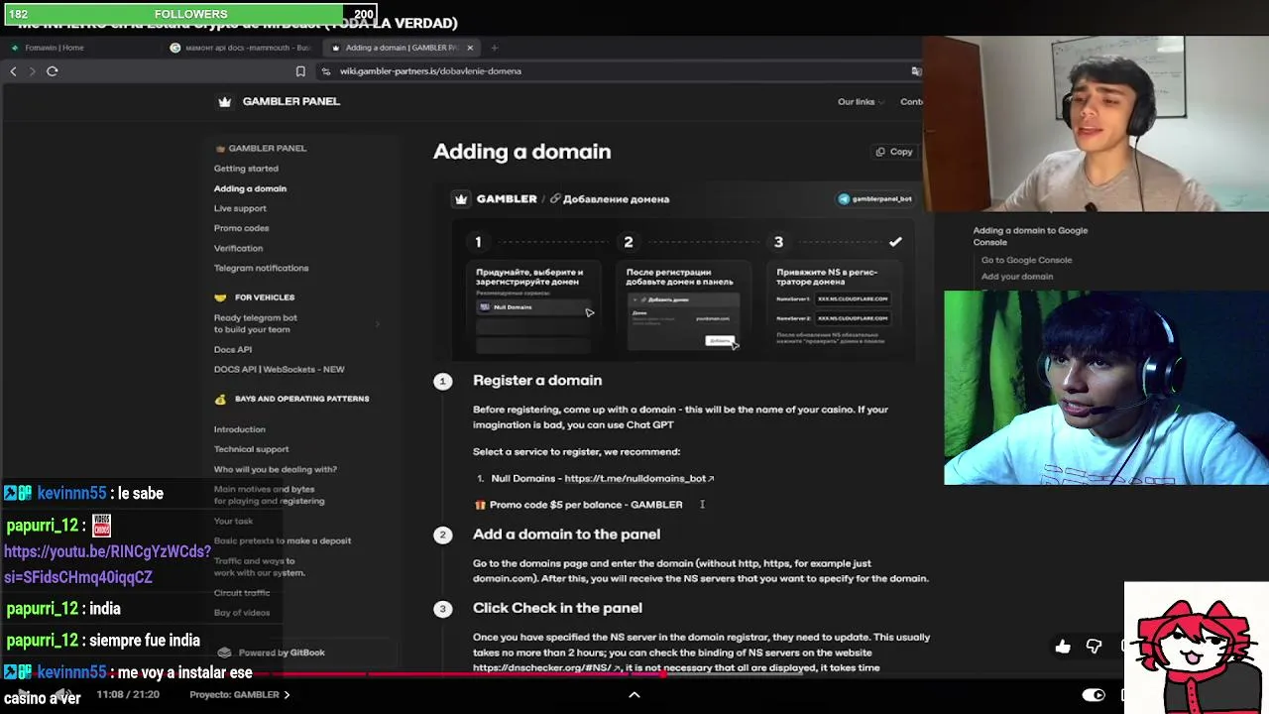Open the 'Promo codes' sidebar page

tap(241, 228)
